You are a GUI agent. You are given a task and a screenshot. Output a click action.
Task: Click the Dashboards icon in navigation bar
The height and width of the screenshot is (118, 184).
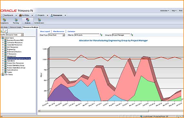click(3, 15)
